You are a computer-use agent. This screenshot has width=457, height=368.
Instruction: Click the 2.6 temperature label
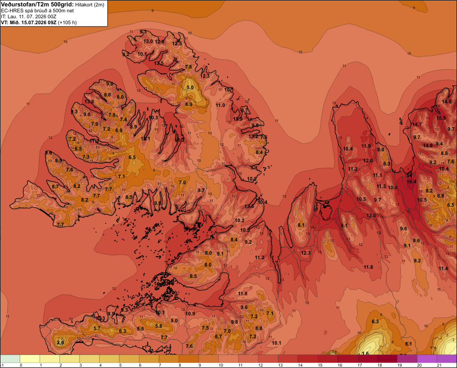tap(60, 342)
